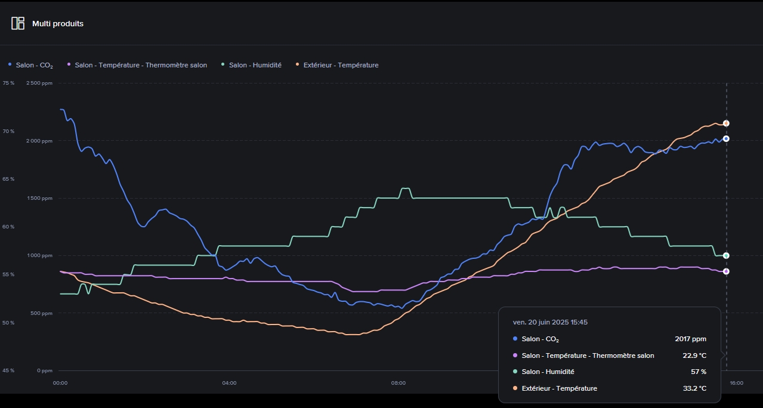Click the purple temperature data point marker
The width and height of the screenshot is (763, 408).
726,271
